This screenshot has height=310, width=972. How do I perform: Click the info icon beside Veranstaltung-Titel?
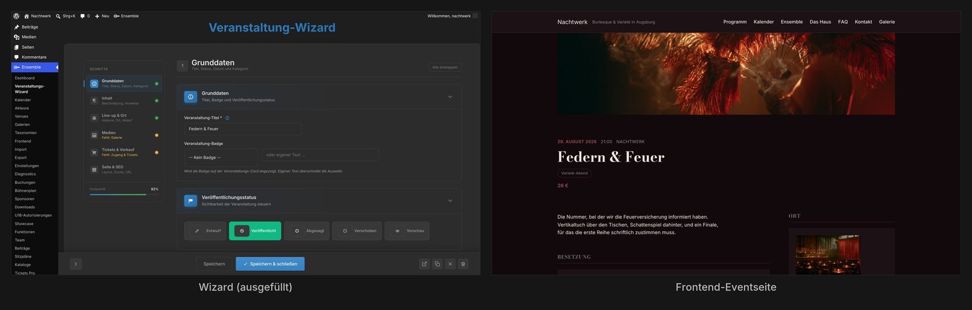point(227,118)
